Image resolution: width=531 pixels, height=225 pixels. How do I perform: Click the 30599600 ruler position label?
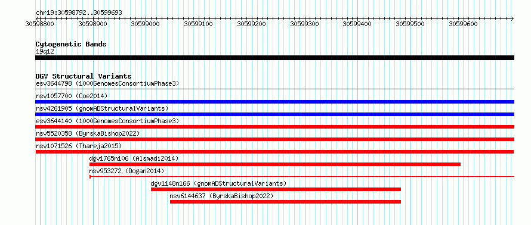coord(463,24)
